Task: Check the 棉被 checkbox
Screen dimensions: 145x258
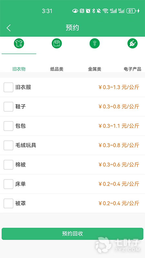Action: 8,165
